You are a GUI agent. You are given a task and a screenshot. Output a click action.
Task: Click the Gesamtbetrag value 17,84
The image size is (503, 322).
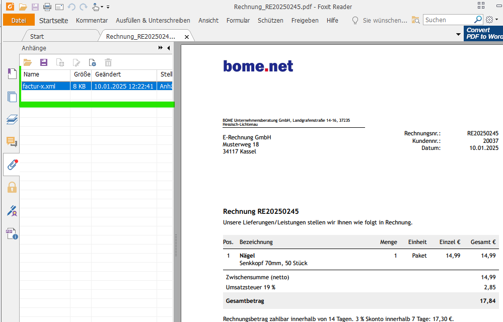coord(487,301)
